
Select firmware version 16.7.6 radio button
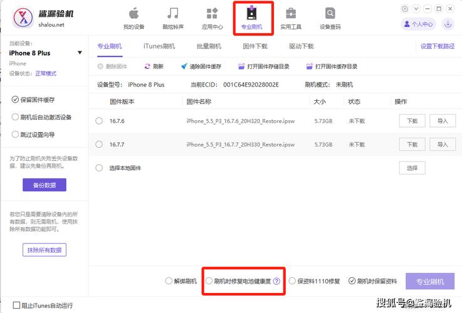[x=99, y=121]
